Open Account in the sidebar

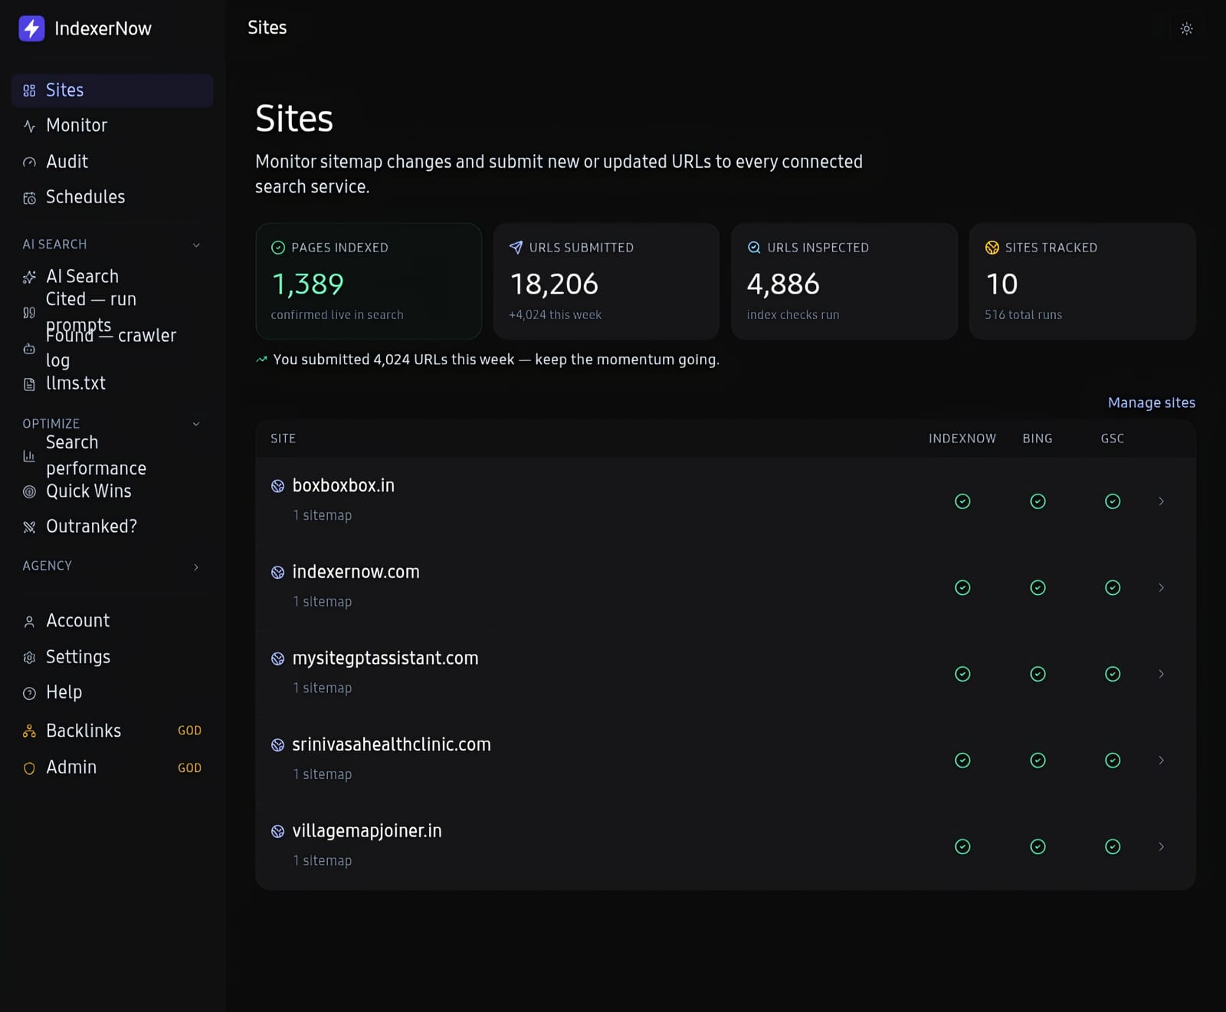click(113, 621)
